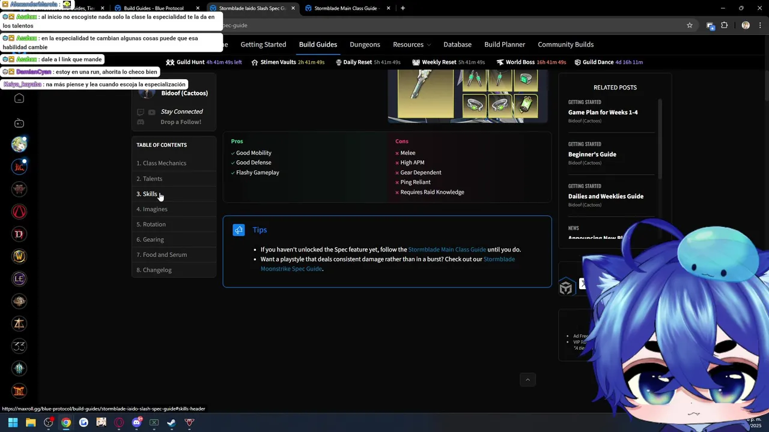Open Opera GX from the taskbar
The image size is (769, 432).
119,422
